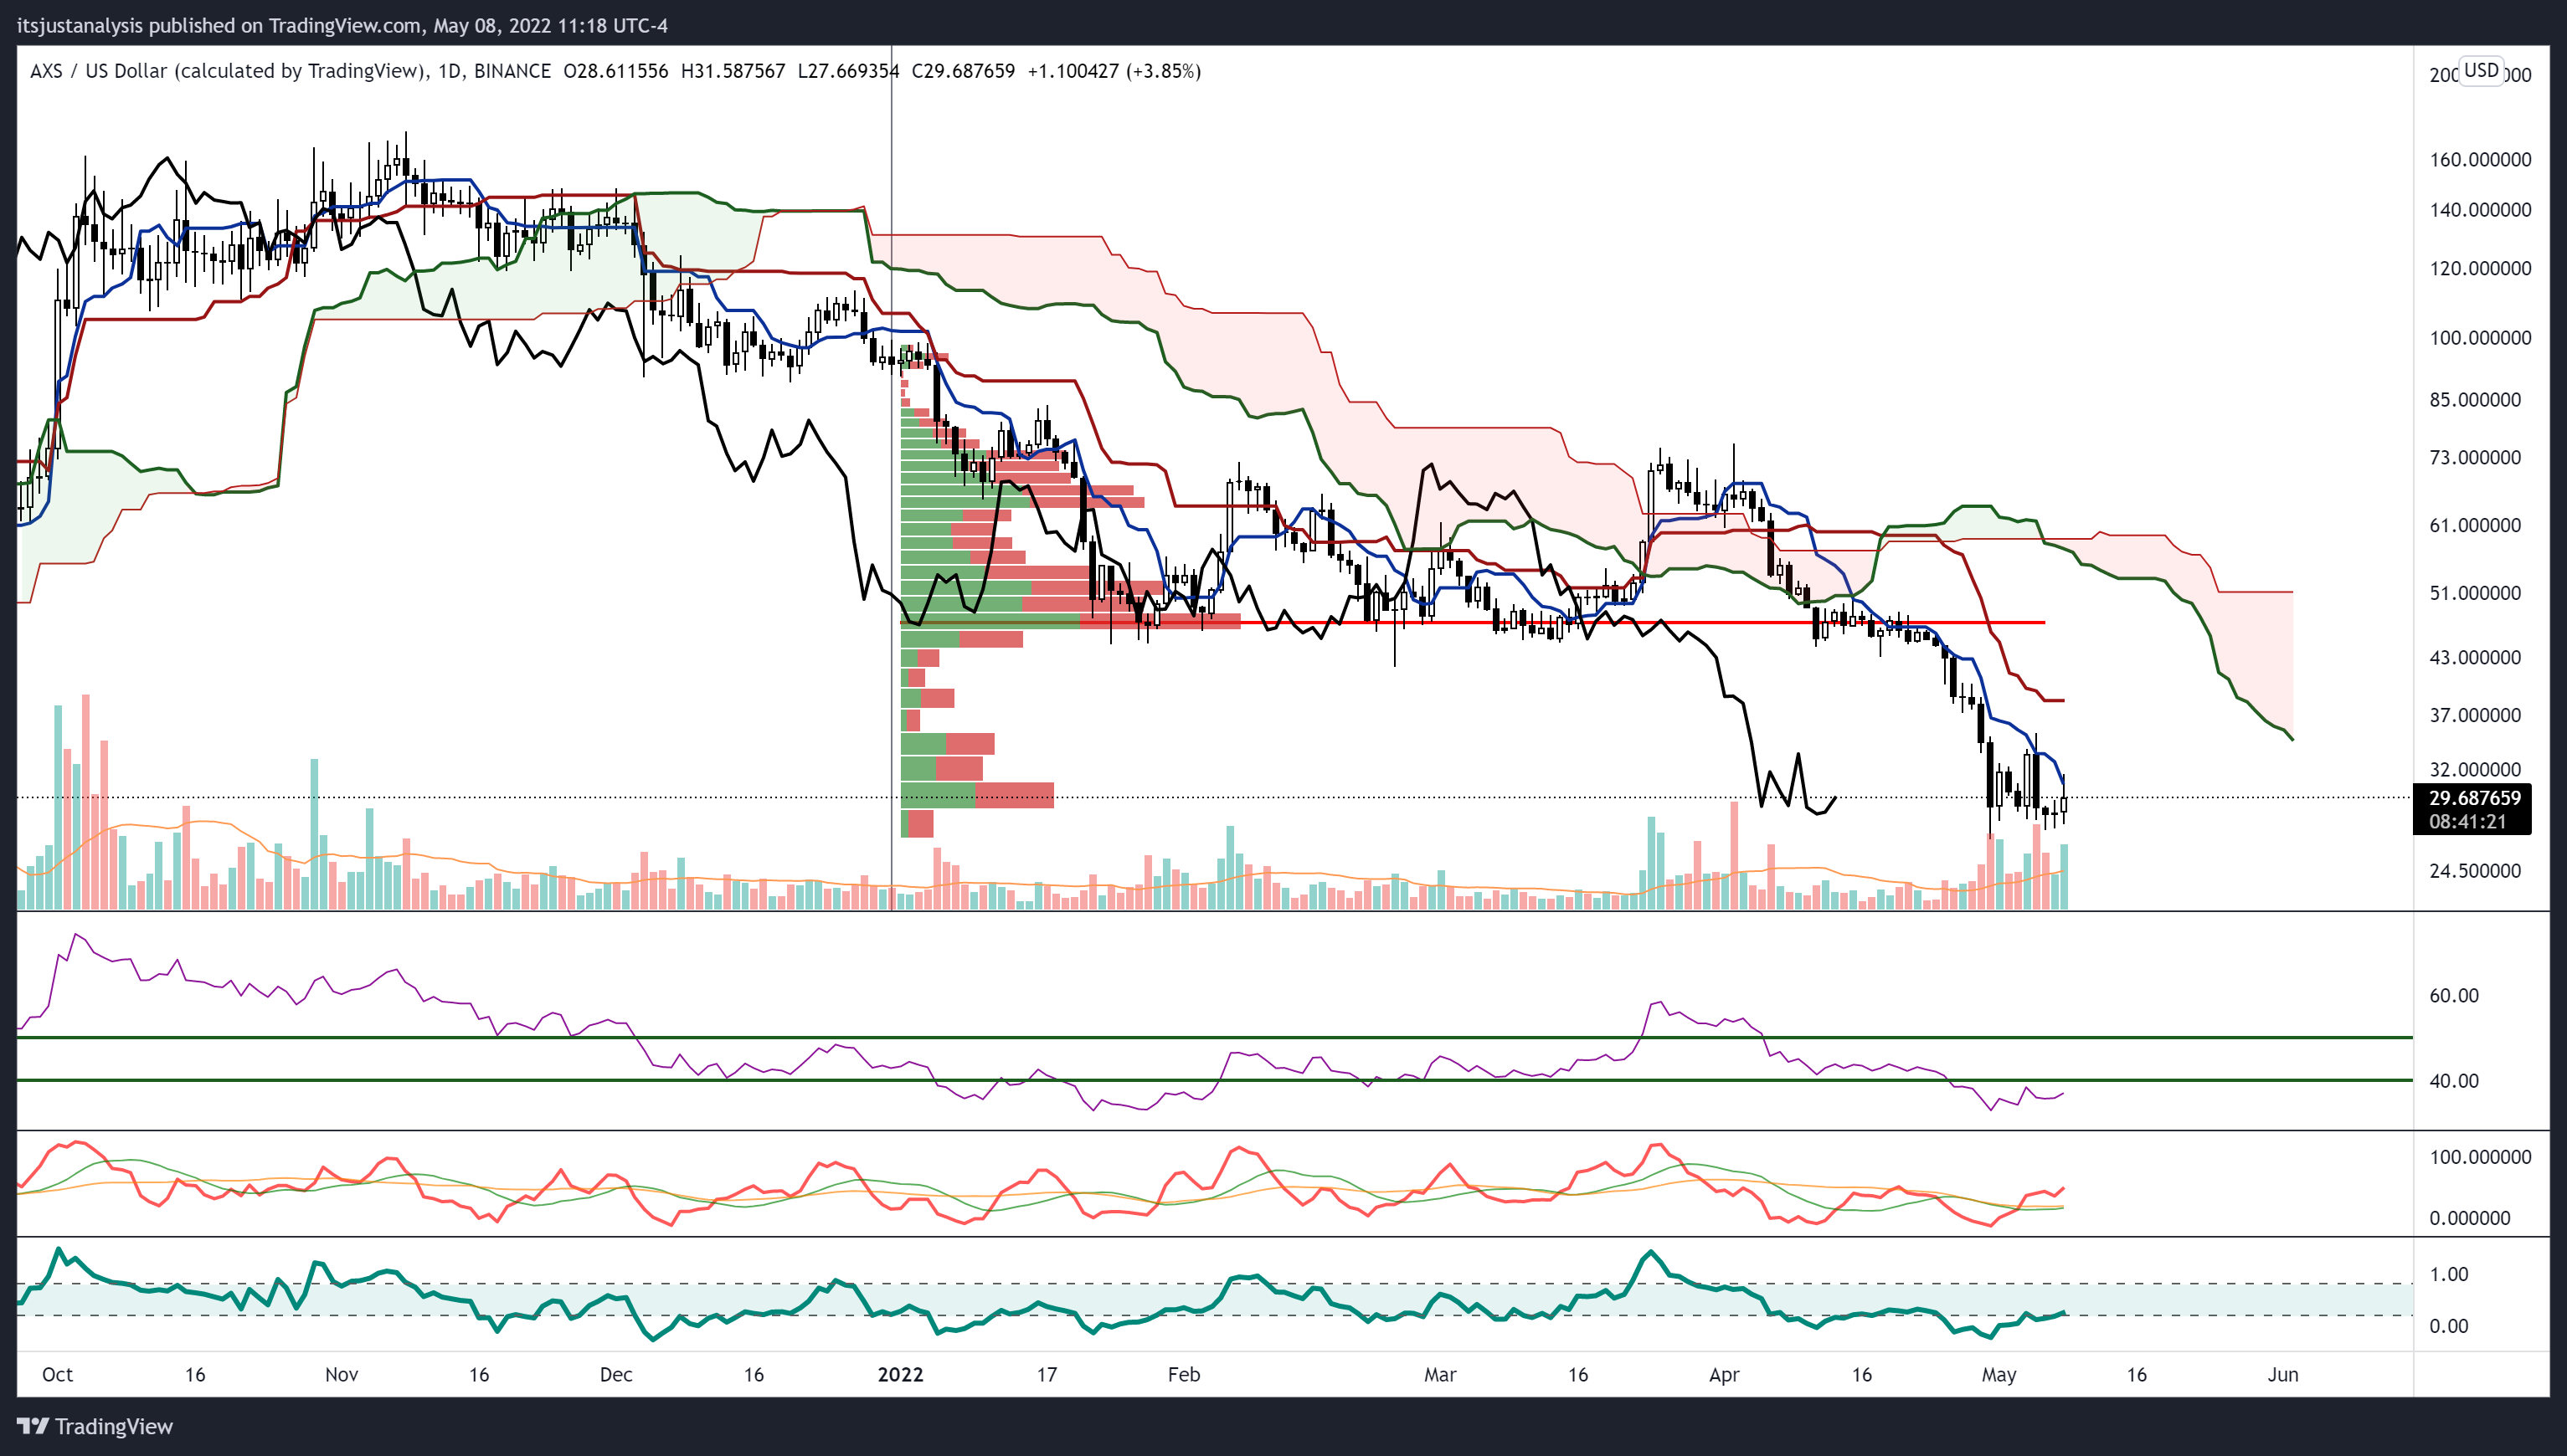Click the publisher text itsjustanalysis at top

(80, 26)
